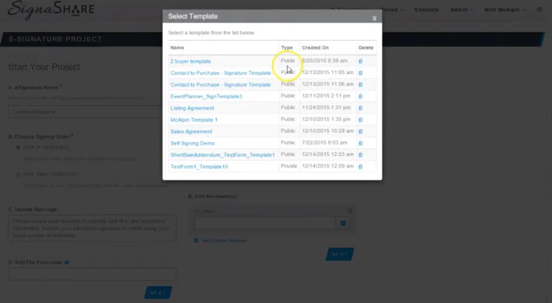Click the SignaShare logo
The height and width of the screenshot is (303, 552).
click(x=51, y=9)
